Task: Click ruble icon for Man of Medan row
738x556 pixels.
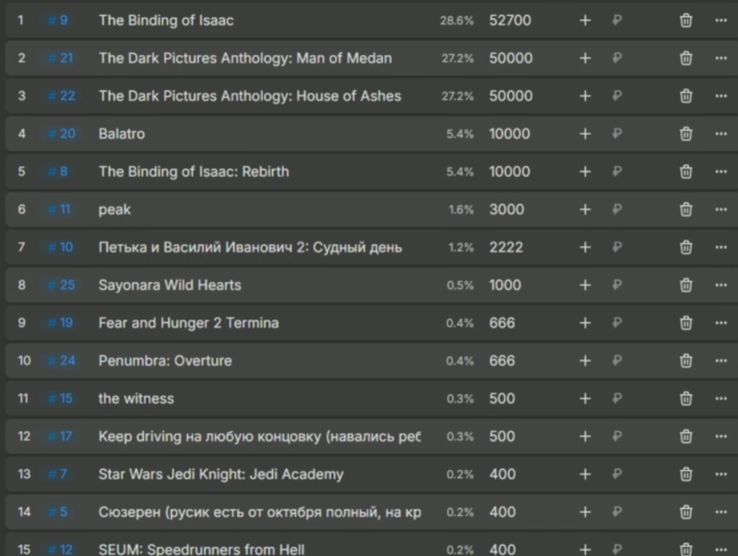Action: point(617,58)
